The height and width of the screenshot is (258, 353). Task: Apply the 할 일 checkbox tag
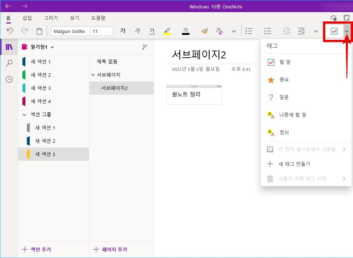pos(306,62)
